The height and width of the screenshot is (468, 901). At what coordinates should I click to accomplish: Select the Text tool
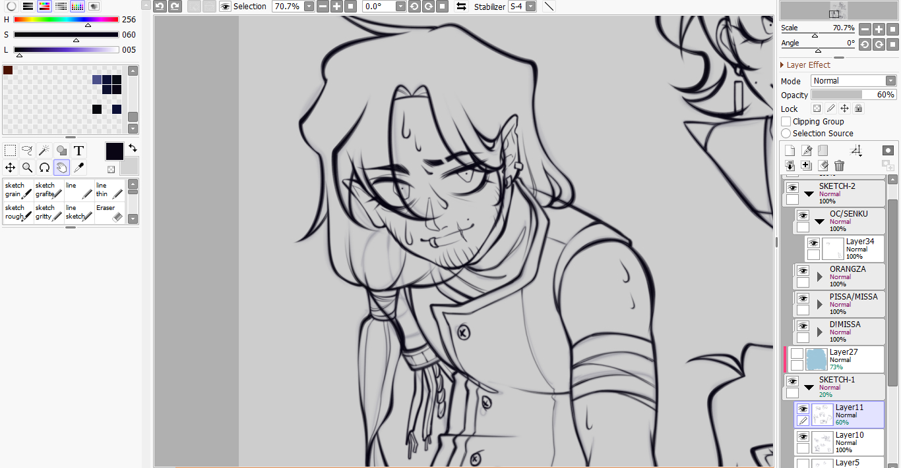click(79, 151)
